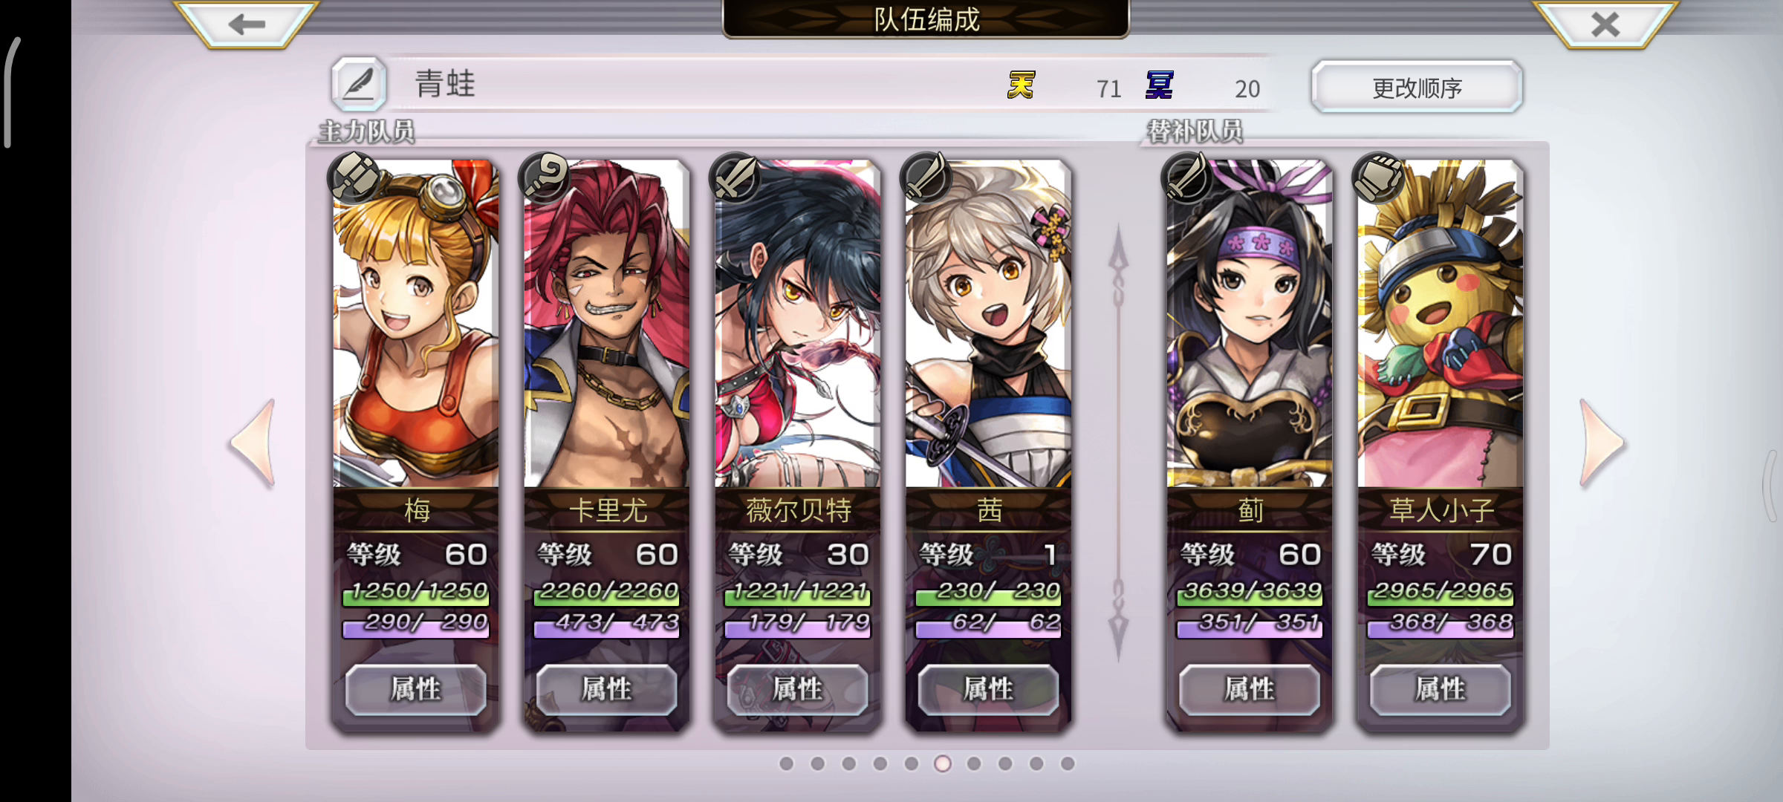Open 属性 for 梅
The width and height of the screenshot is (1783, 802).
pyautogui.click(x=416, y=689)
